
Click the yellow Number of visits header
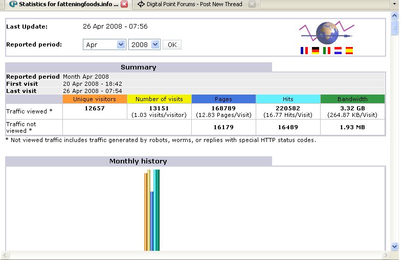pos(159,99)
